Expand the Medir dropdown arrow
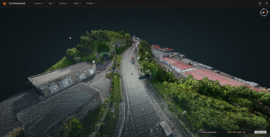270x137 pixels. (81, 3)
